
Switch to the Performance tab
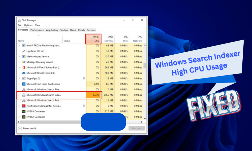(37, 30)
